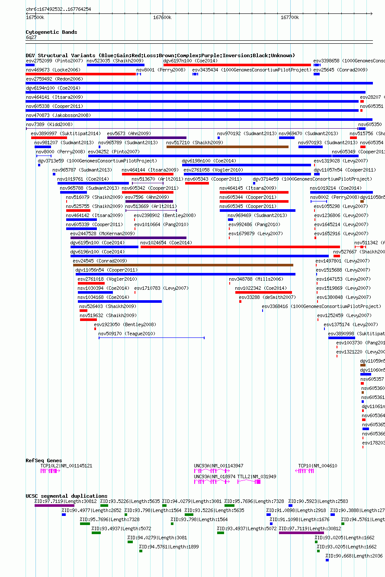Screen dimensions: 385x577
Task: Open variant esv3890997 (Suktitipat2014)
Action: 66,133
